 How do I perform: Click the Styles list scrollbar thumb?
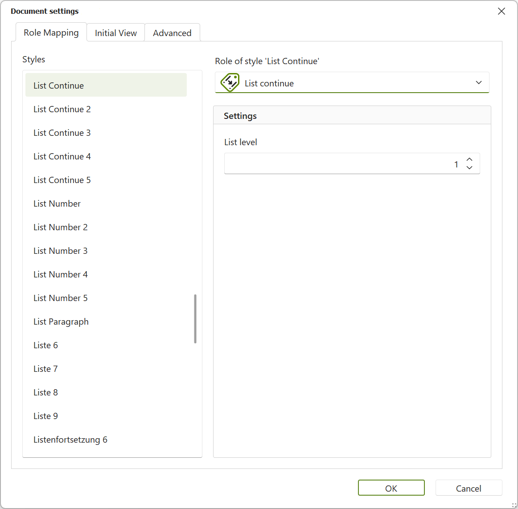coord(195,319)
